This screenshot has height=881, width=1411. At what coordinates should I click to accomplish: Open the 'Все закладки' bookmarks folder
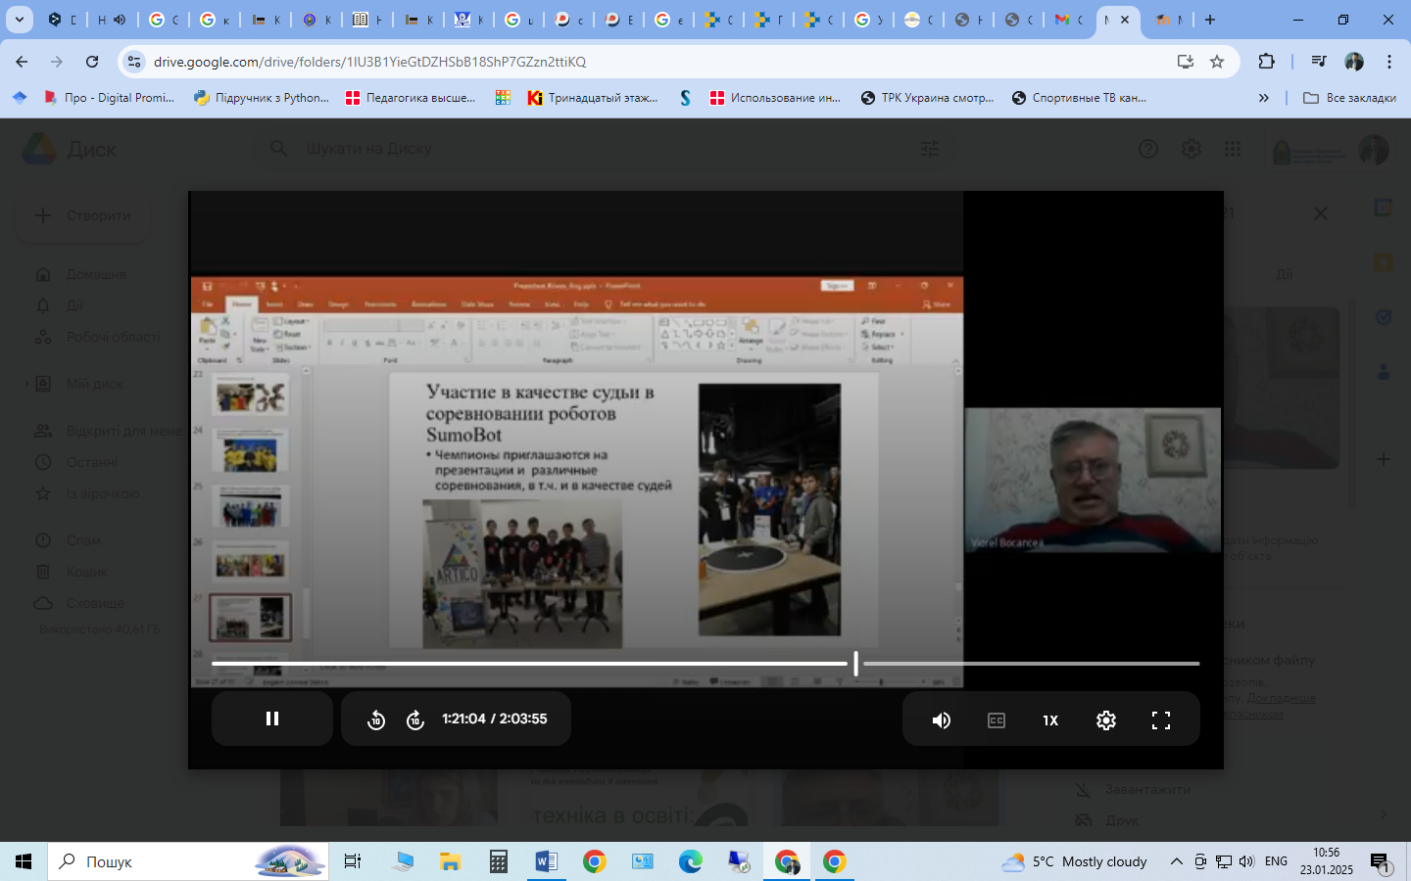[x=1349, y=98]
